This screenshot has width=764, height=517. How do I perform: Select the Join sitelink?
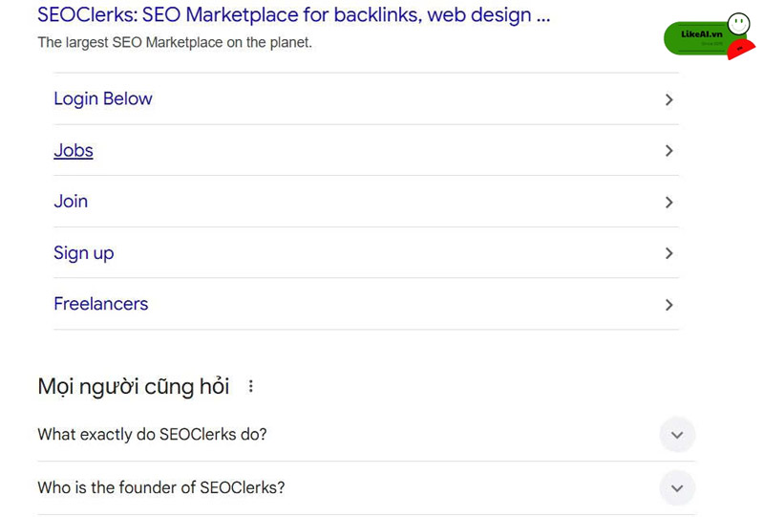[71, 202]
